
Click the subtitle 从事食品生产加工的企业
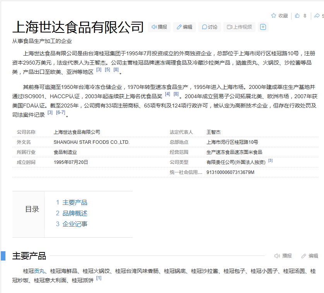tap(42, 41)
